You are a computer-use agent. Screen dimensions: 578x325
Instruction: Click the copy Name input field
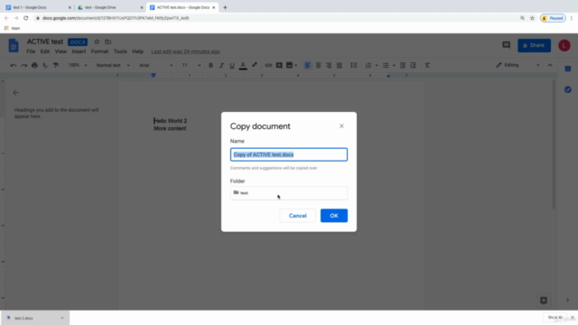[289, 154]
